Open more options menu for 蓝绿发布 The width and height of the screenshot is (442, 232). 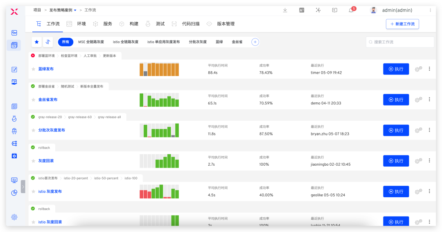[429, 69]
